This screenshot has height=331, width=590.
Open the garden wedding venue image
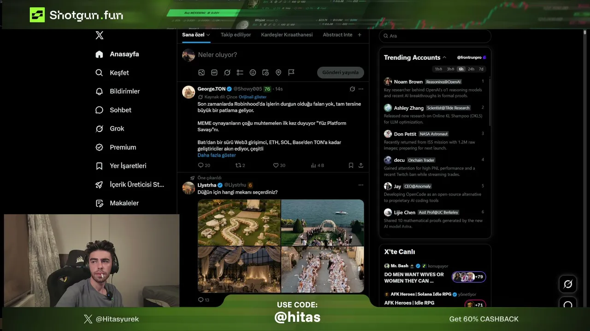coord(239,223)
